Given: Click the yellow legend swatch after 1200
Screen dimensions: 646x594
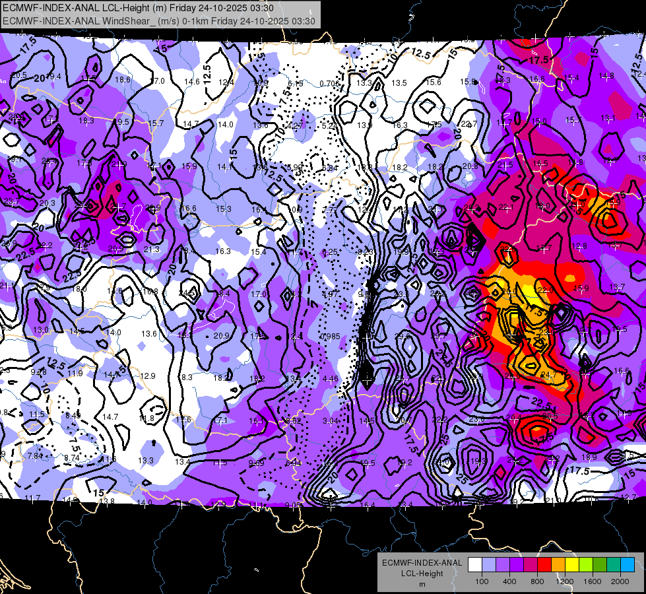Looking at the screenshot, I should 572,564.
